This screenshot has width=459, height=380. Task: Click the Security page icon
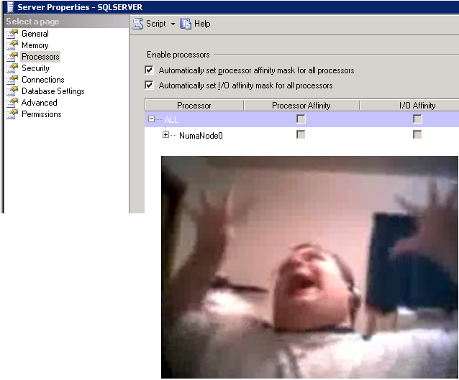12,68
